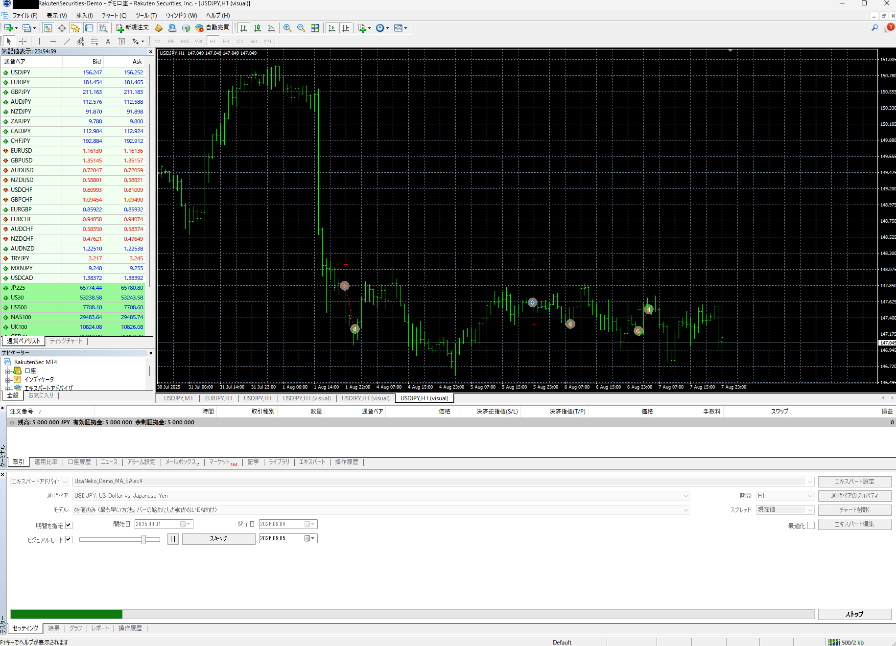Select the Trendline drawing tool
Viewport: 896px width, 646px height.
tap(67, 41)
